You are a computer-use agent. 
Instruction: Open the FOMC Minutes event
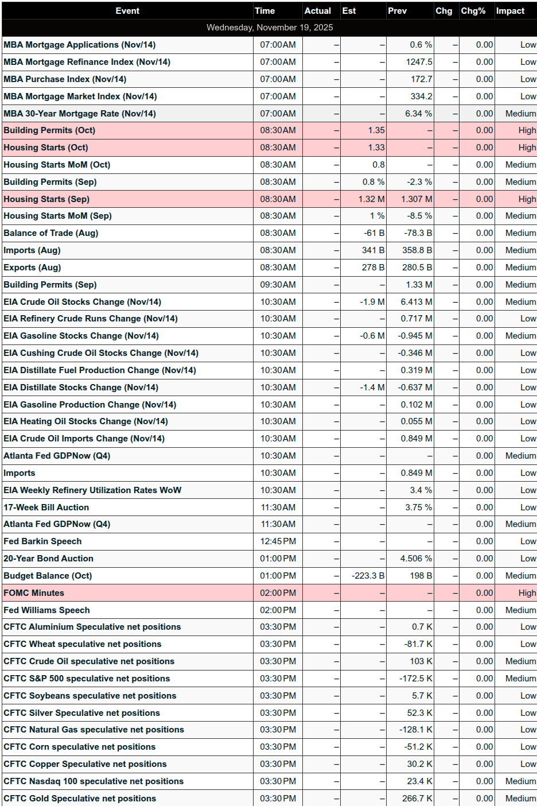click(x=34, y=593)
